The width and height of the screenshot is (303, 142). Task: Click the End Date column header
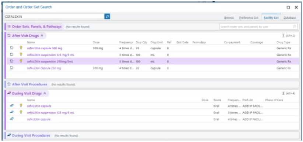[182, 42]
